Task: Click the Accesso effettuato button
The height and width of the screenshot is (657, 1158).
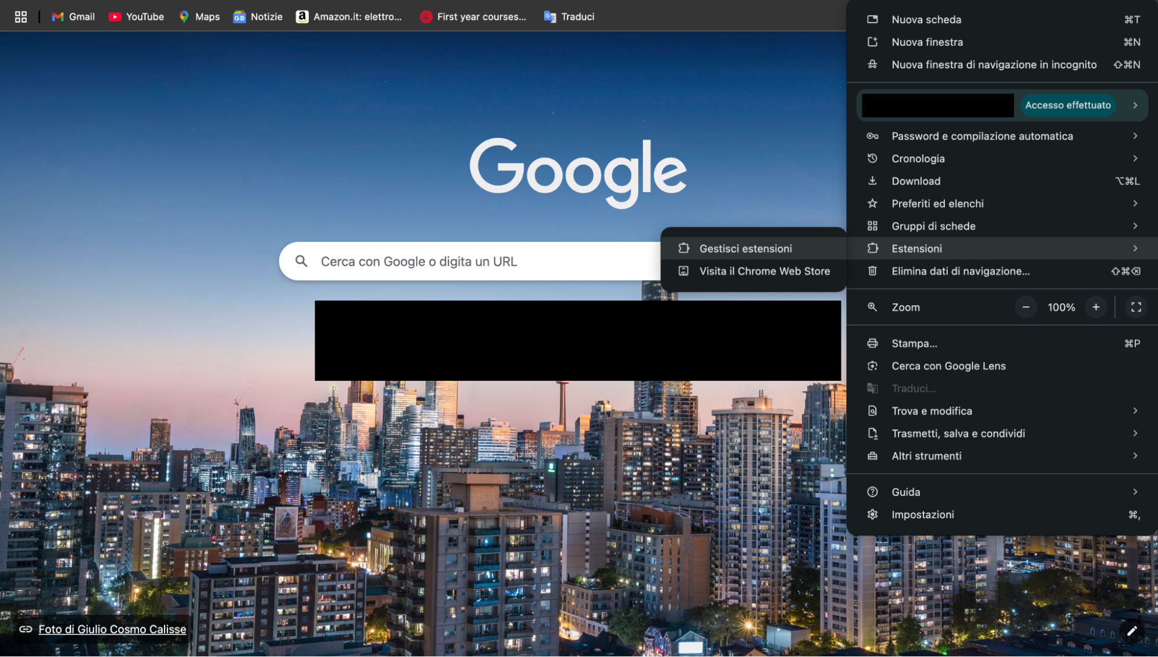Action: [x=1067, y=105]
